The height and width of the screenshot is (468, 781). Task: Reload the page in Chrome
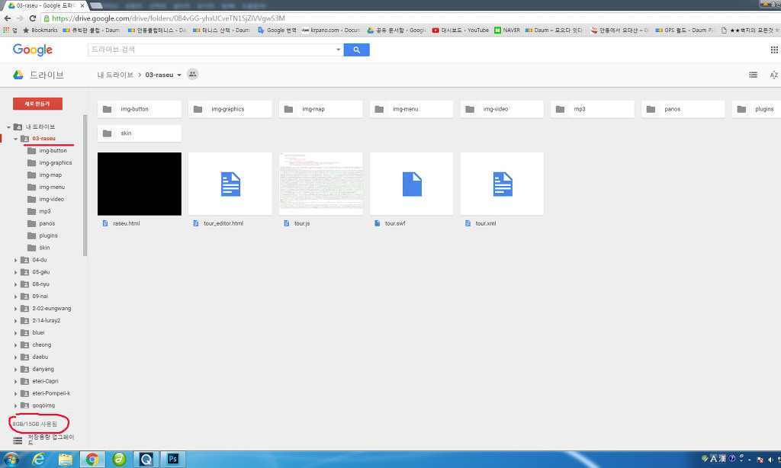[x=32, y=18]
